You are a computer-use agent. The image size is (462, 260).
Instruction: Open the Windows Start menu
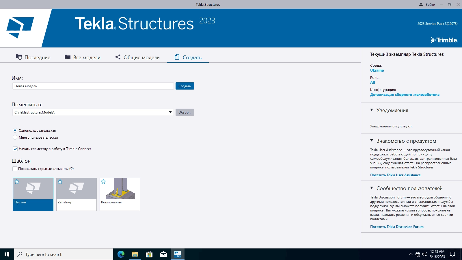pyautogui.click(x=7, y=254)
